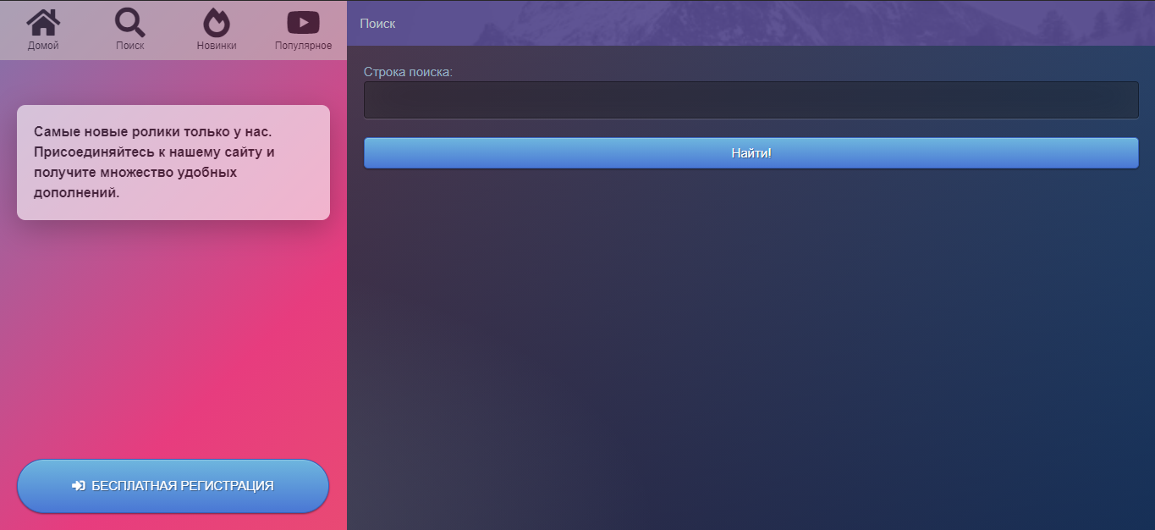Image resolution: width=1155 pixels, height=530 pixels.
Task: Click the Новинки flame icon
Action: pos(217,22)
